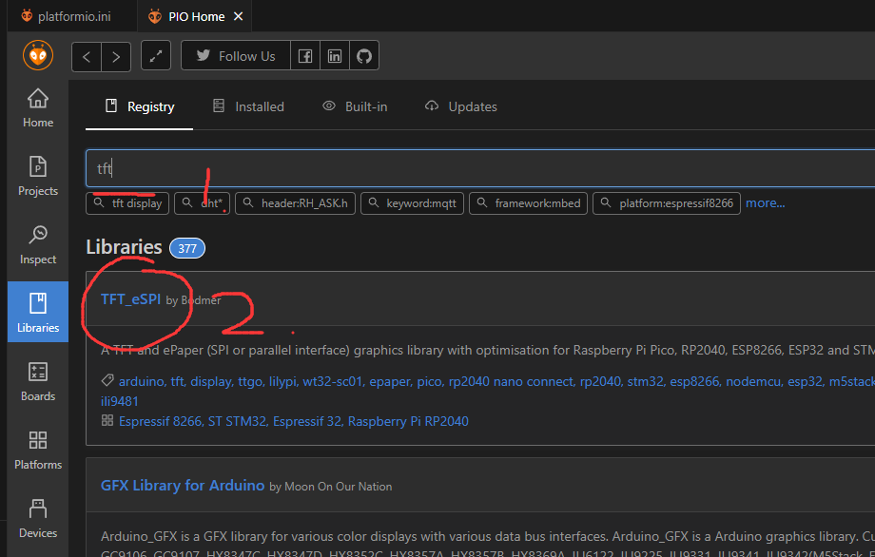
Task: Click the 'by Moon On Our Nation' author text
Action: pyautogui.click(x=330, y=487)
